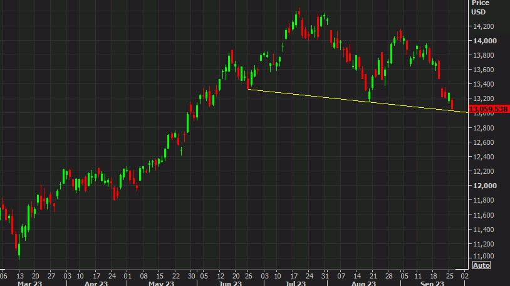Click the 13,400 price axis label

(x=483, y=85)
